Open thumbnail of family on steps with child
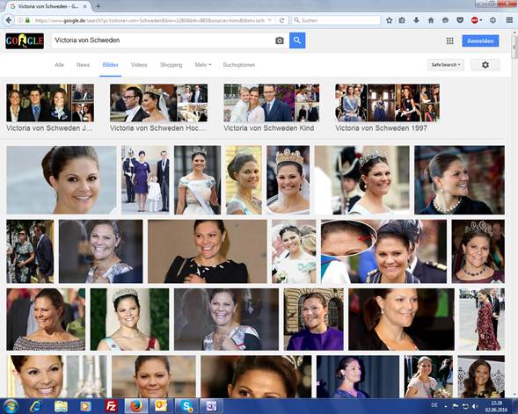Viewport: 518px width, 414px height. click(x=145, y=180)
